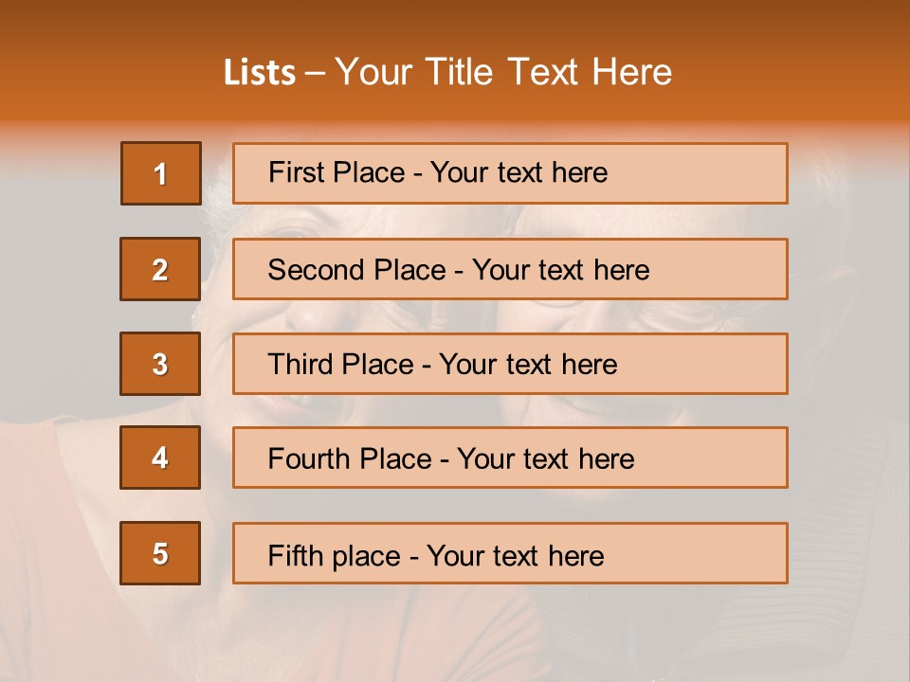Select the bold word 'Lists' in title

tap(260, 73)
